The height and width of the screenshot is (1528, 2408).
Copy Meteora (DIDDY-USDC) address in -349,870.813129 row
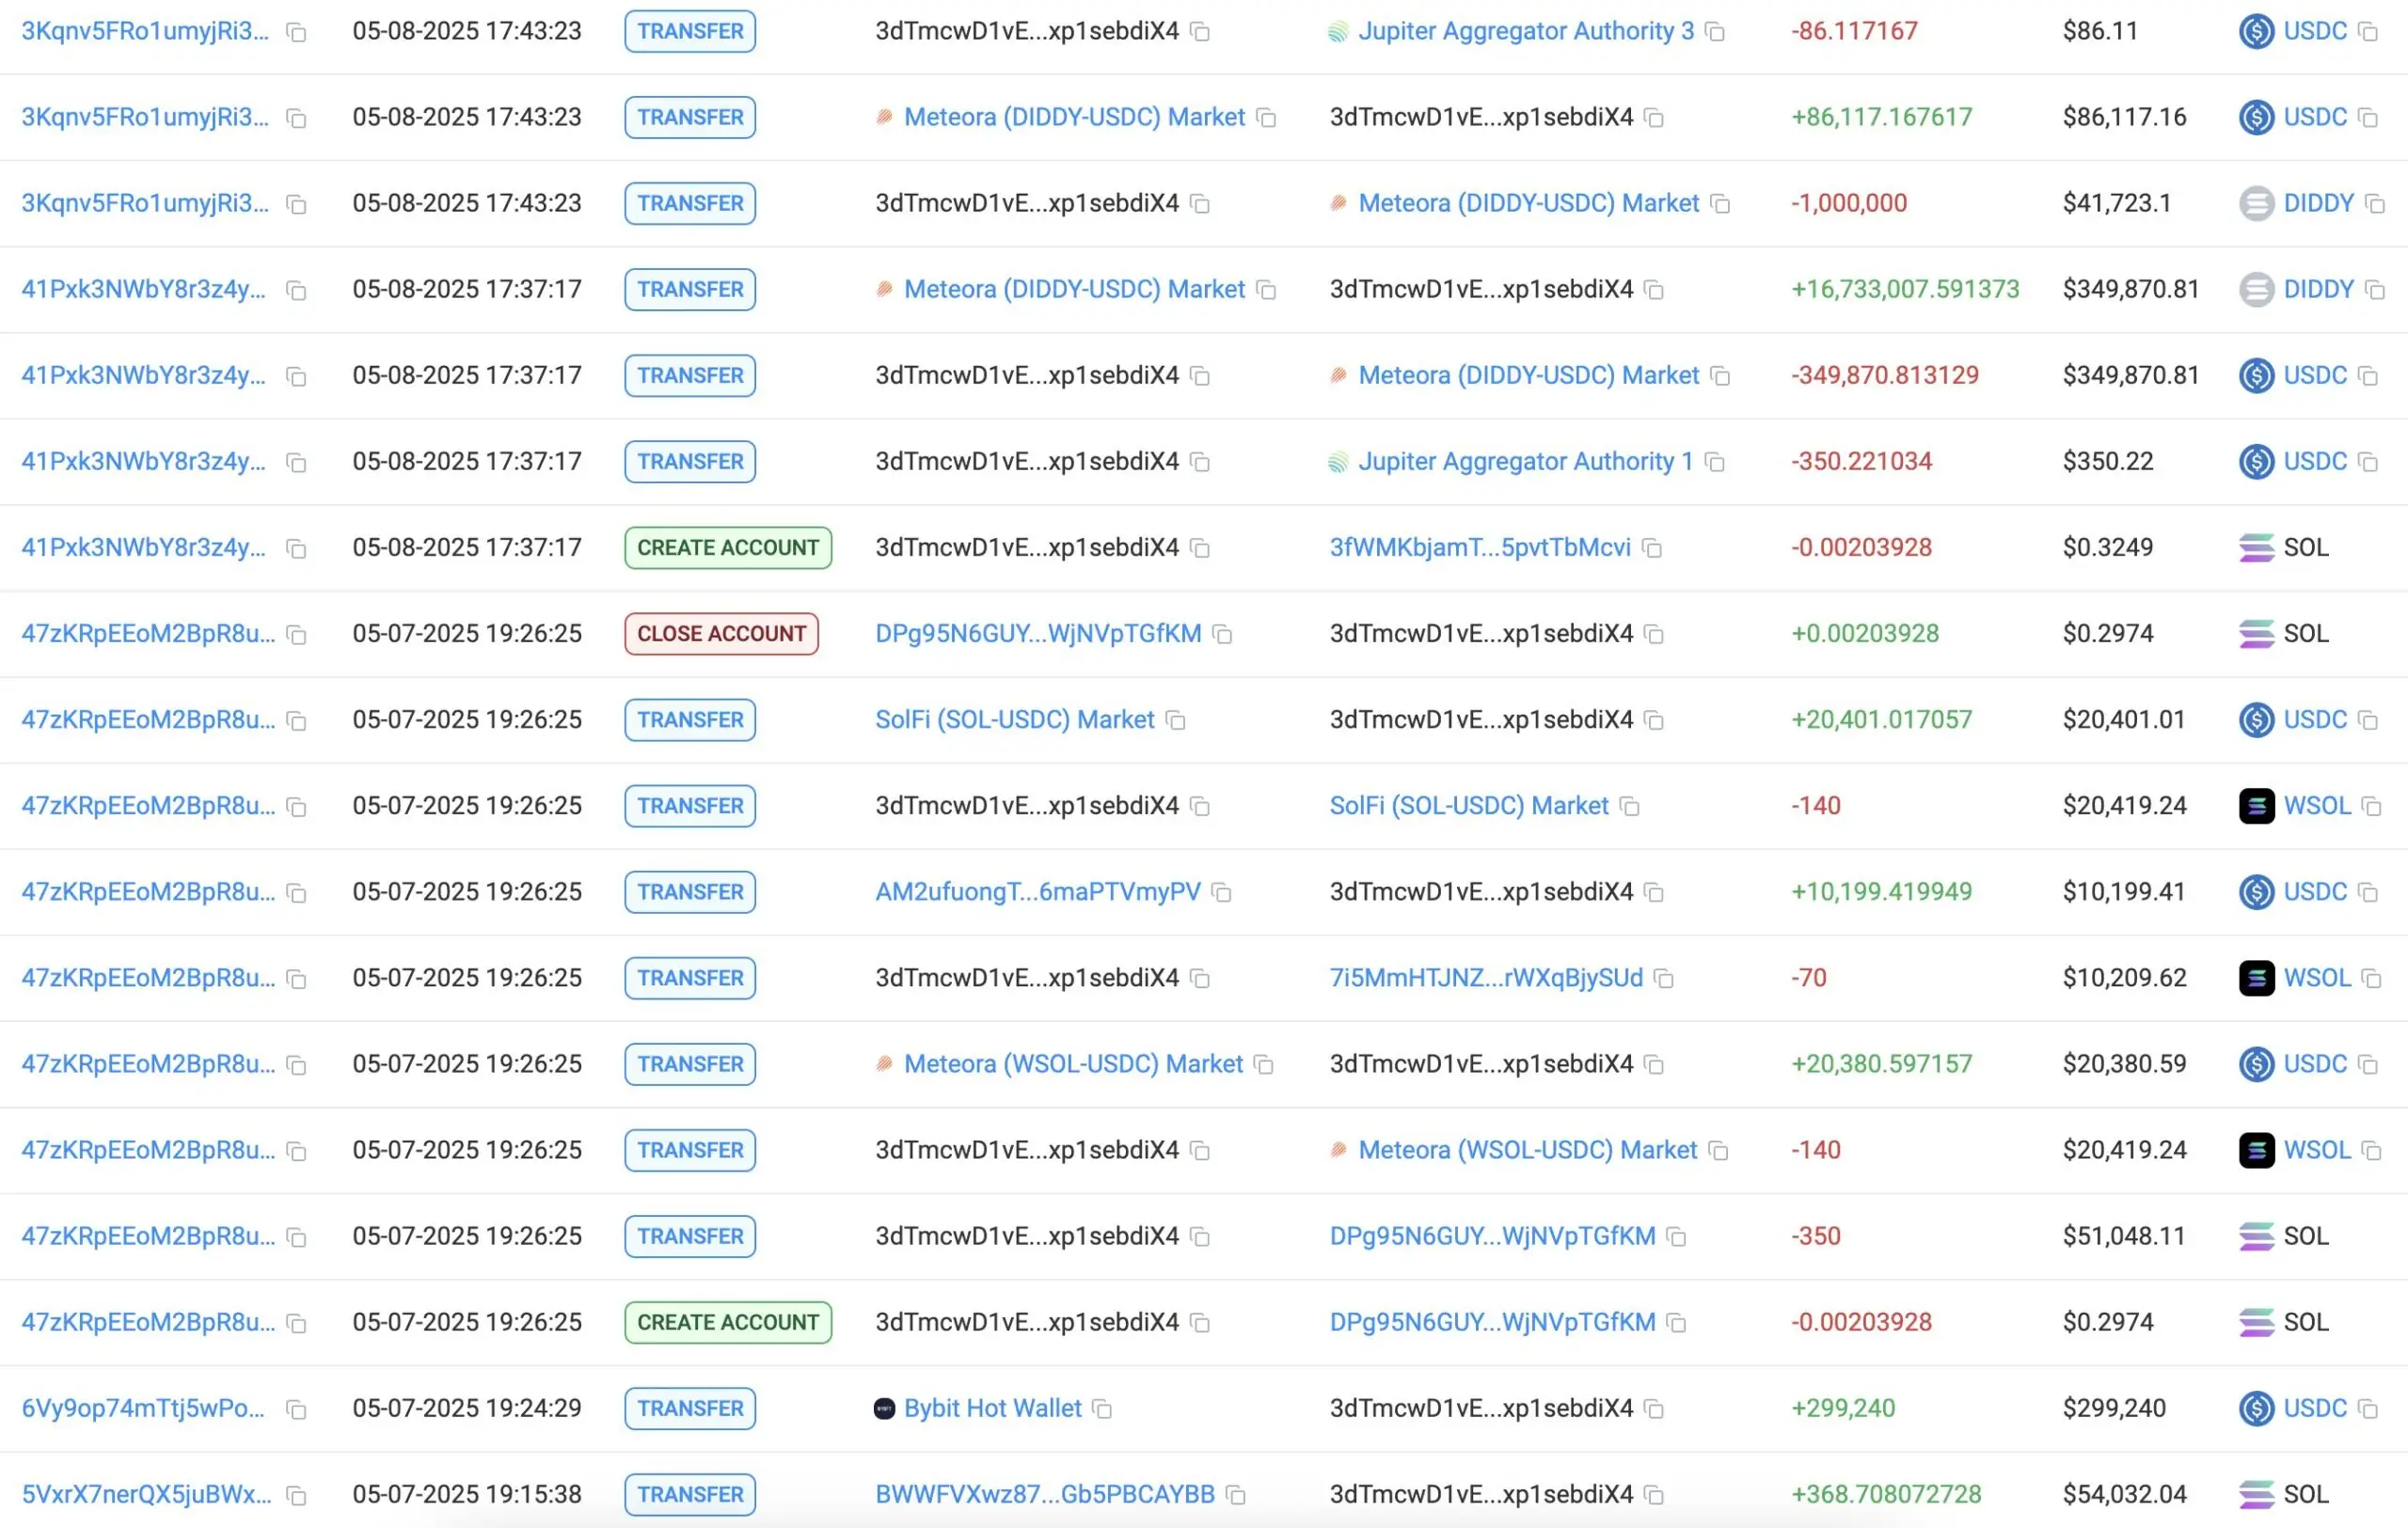point(1720,376)
